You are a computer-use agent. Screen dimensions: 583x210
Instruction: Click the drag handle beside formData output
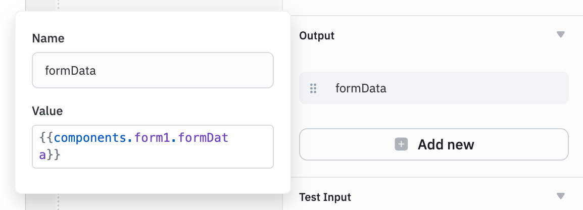[313, 88]
